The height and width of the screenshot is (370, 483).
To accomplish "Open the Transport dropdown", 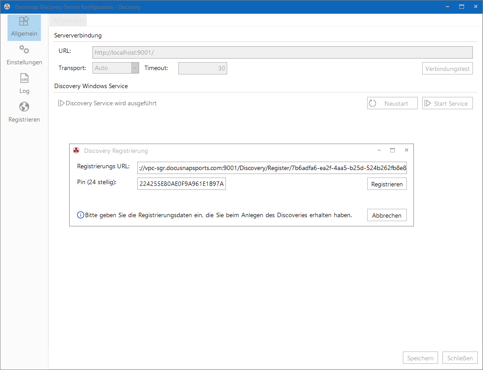I will (x=115, y=68).
